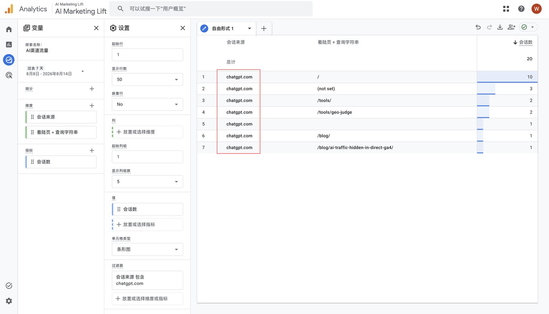Open the 显示列组数 dropdown showing 5

tap(147, 181)
